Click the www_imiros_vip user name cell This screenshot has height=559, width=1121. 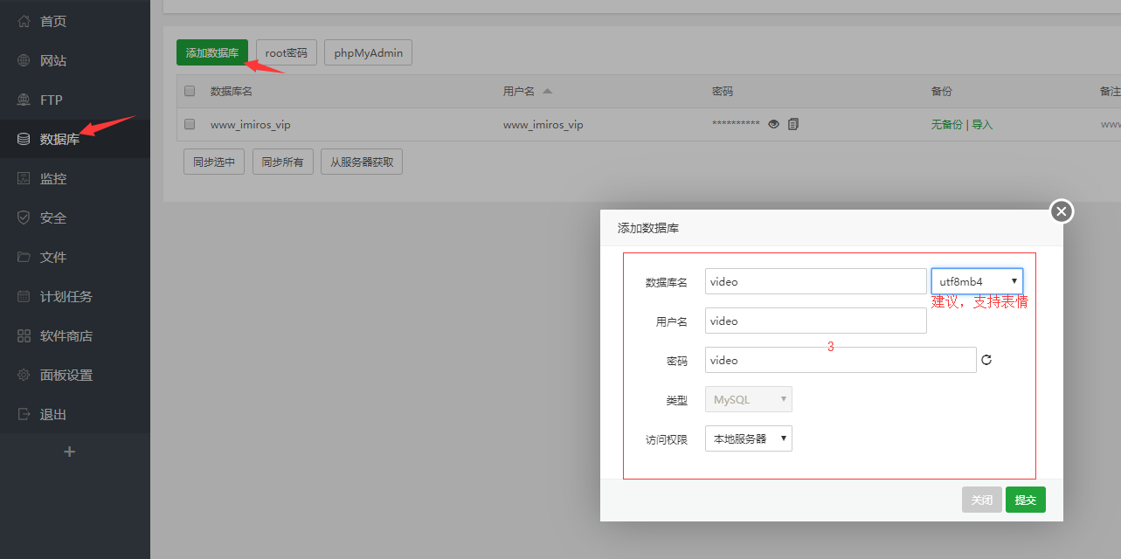pos(543,124)
